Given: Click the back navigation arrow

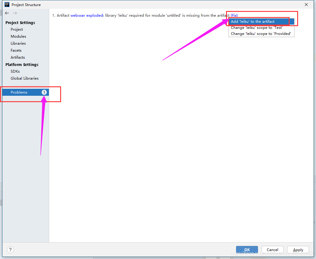Looking at the screenshot, I should click(7, 13).
